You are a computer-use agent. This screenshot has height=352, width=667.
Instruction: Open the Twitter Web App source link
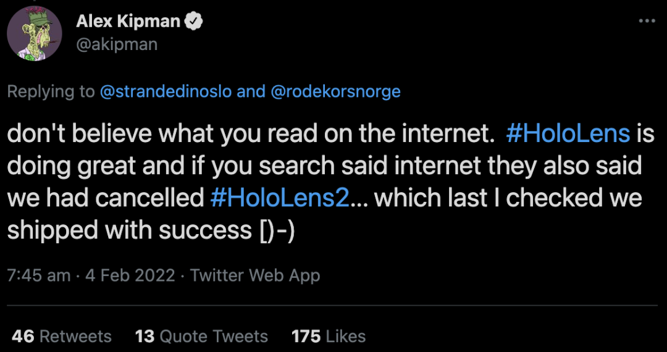pos(255,275)
